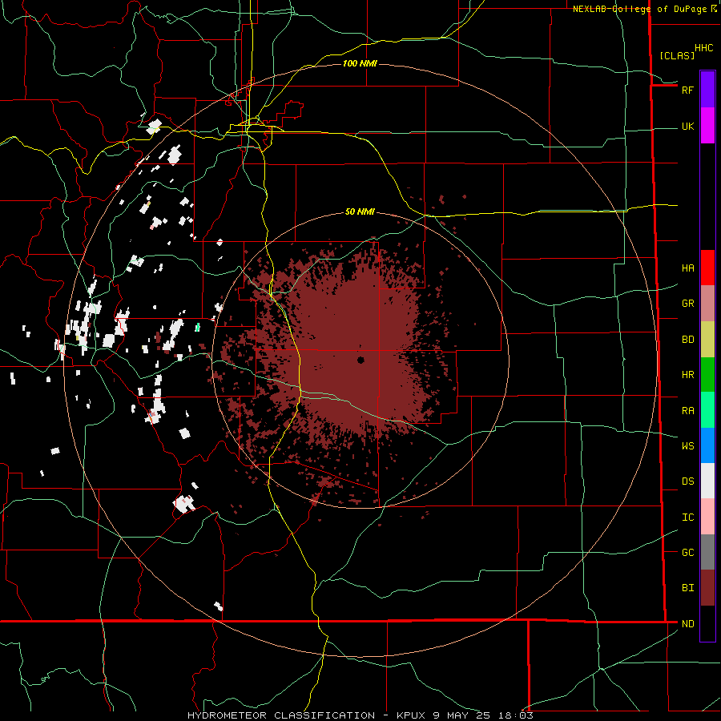This screenshot has height=721, width=721.
Task: Click the IC pink legend swatch
Action: coord(707,517)
